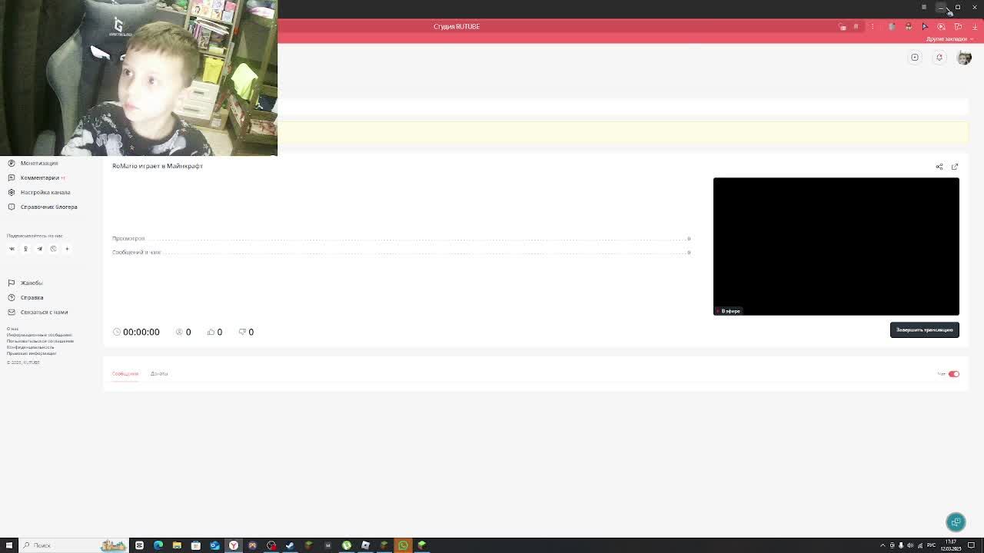Switch to the Сообщения tab

[125, 373]
